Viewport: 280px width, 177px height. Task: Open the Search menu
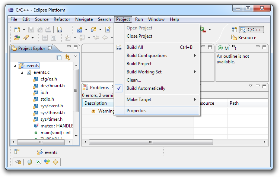[x=104, y=19]
